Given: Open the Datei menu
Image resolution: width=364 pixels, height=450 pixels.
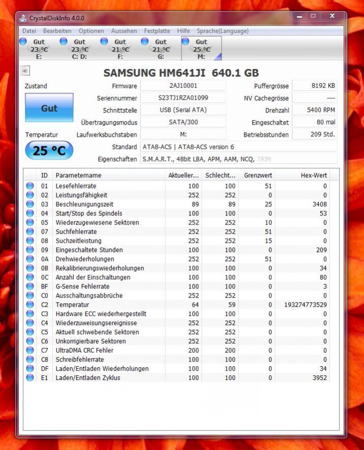Looking at the screenshot, I should click(29, 30).
